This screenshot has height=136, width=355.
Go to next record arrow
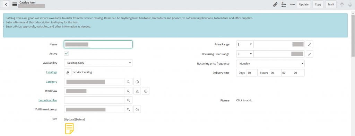350,4
